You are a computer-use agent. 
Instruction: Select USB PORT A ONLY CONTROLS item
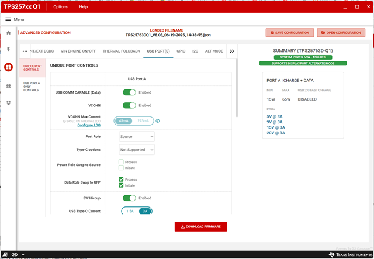tap(33, 87)
